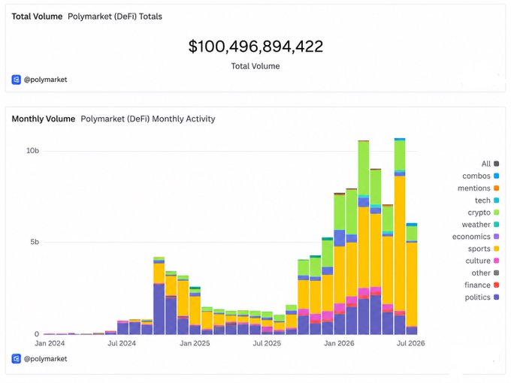511x383 pixels.
Task: Toggle the culture pink legend swatch
Action: (496, 261)
